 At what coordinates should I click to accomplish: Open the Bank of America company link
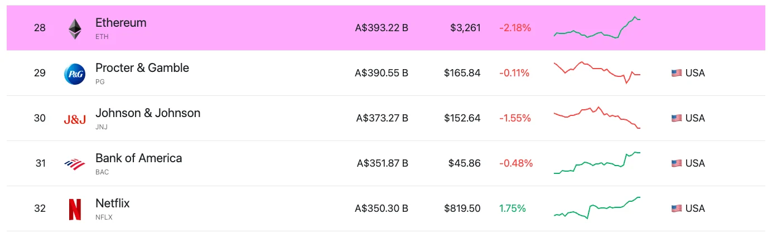(139, 158)
